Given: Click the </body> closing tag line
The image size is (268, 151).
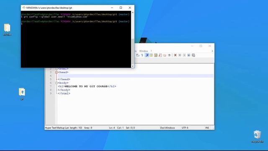Looking at the screenshot, I should (64, 90).
